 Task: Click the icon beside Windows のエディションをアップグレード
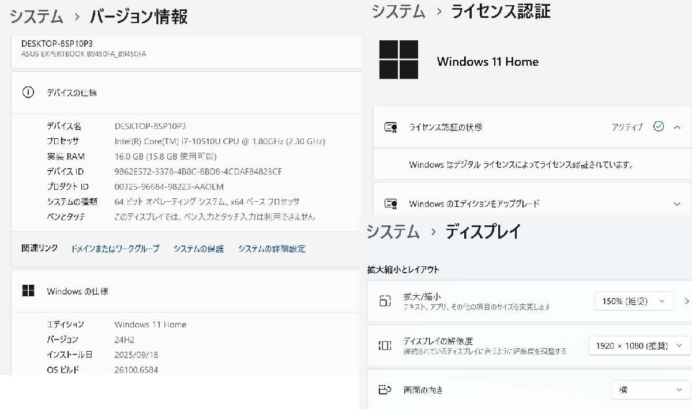pos(392,203)
